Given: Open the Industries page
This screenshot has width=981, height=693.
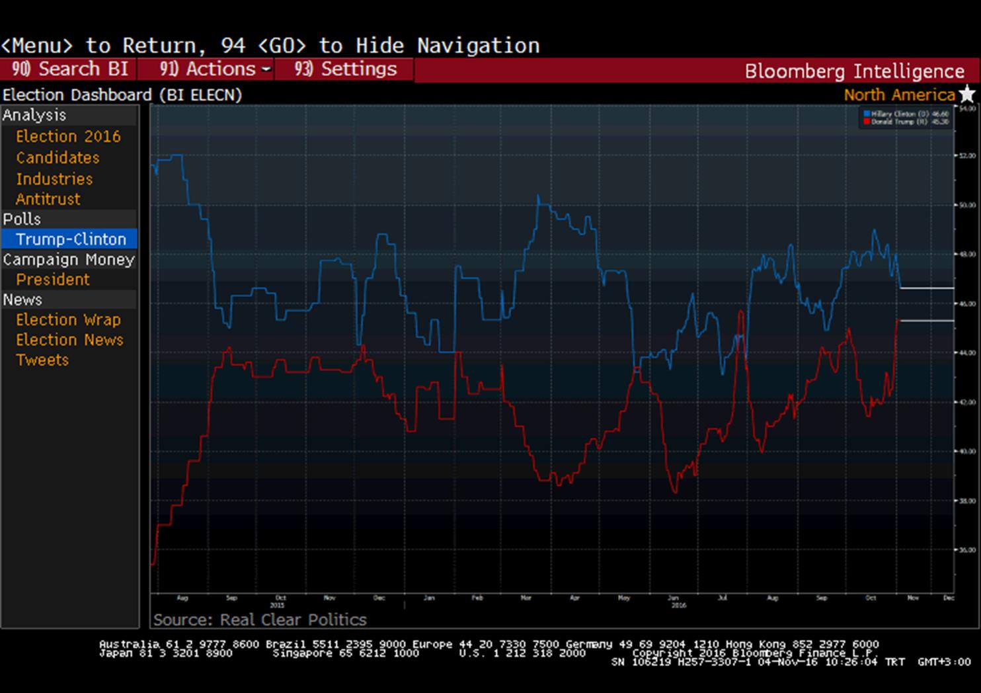Looking at the screenshot, I should (54, 179).
